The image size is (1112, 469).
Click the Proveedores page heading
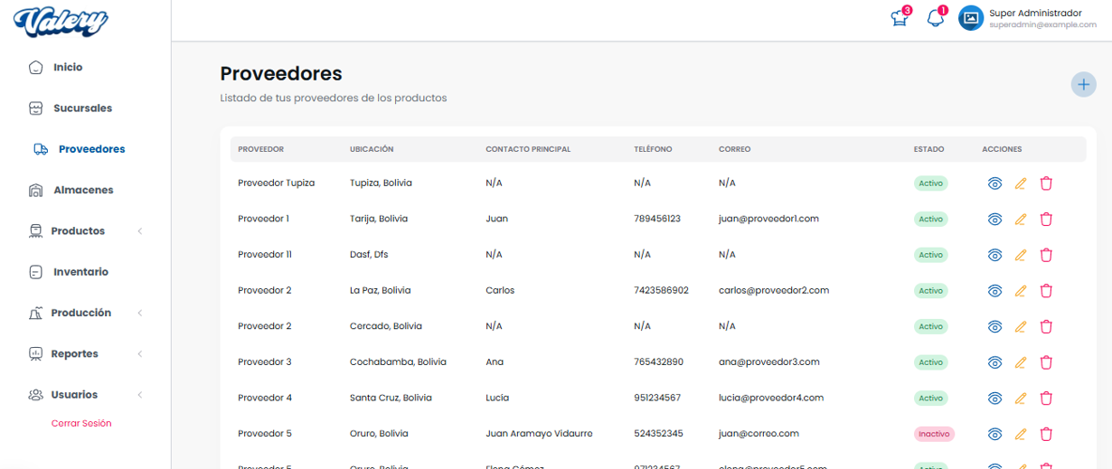pos(281,73)
